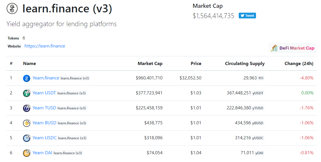Click the Website label badge
The width and height of the screenshot is (321, 162).
[x=14, y=46]
